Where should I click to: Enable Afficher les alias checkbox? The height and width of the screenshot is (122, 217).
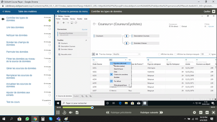(x=159, y=54)
